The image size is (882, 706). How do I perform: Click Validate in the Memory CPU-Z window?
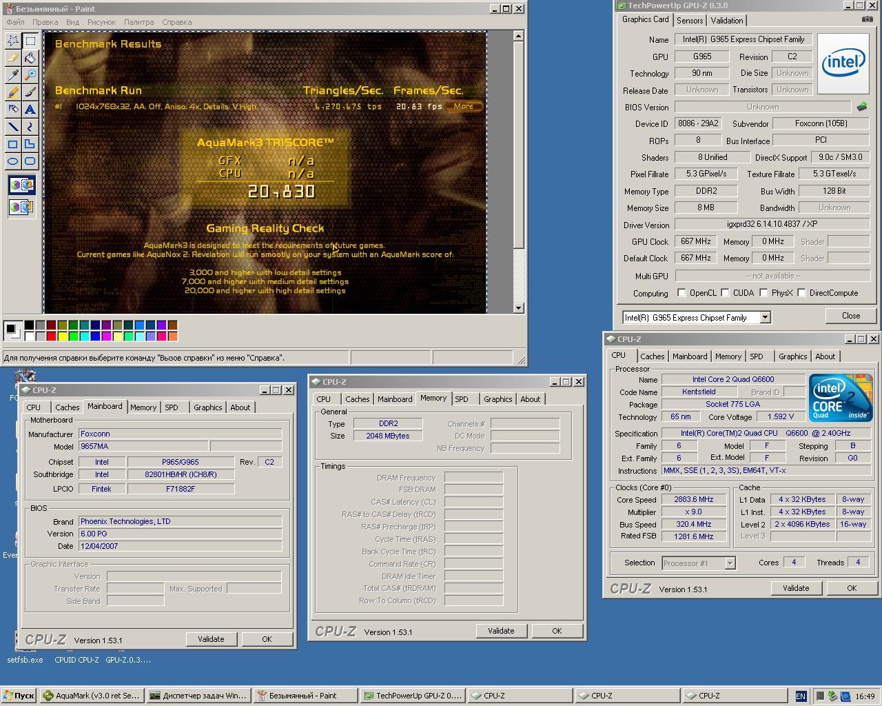[x=501, y=631]
